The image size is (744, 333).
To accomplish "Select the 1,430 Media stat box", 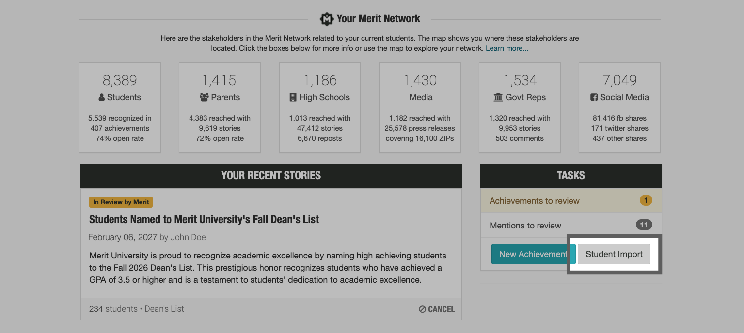I will (420, 107).
